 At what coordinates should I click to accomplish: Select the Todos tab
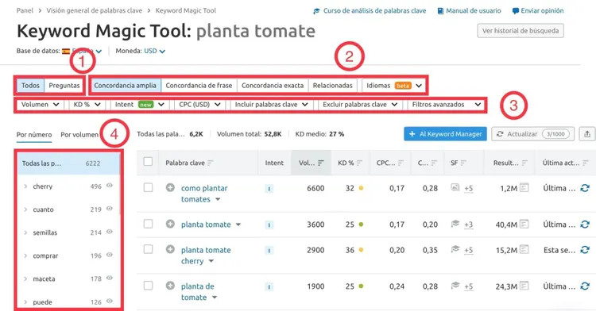click(30, 86)
